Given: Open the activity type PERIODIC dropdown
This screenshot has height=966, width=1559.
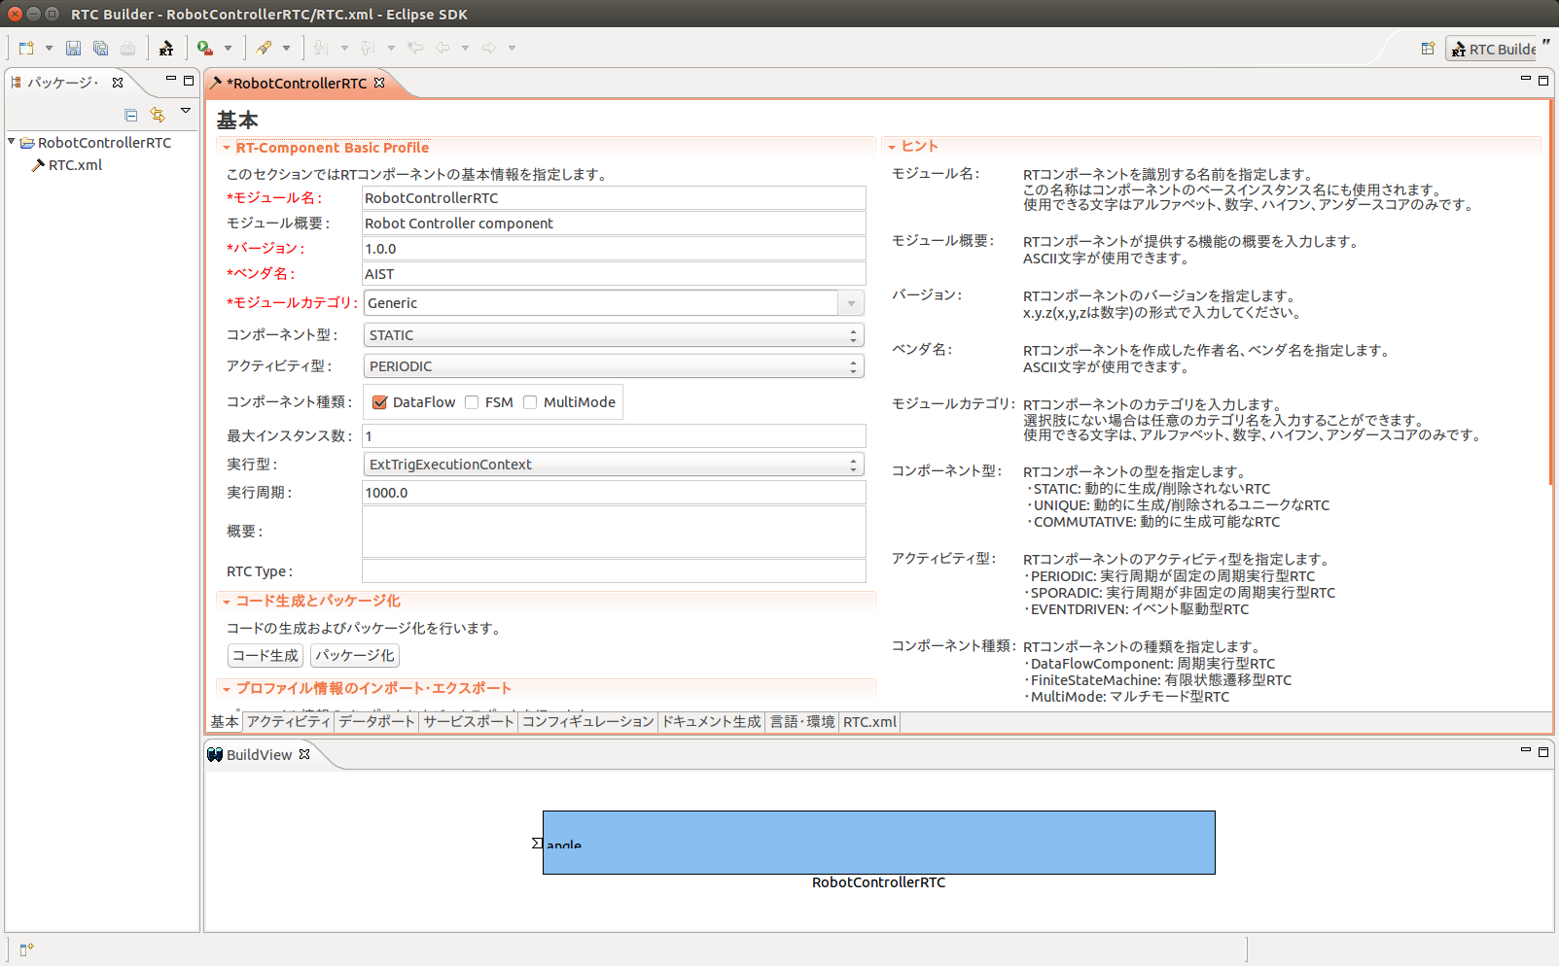Looking at the screenshot, I should (x=614, y=366).
